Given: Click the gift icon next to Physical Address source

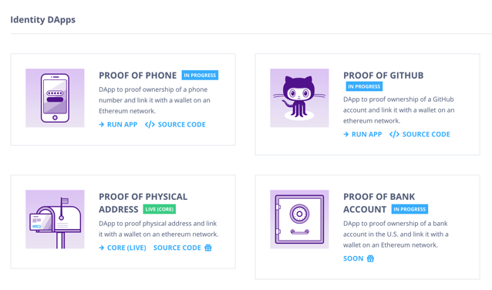Looking at the screenshot, I should click(208, 248).
